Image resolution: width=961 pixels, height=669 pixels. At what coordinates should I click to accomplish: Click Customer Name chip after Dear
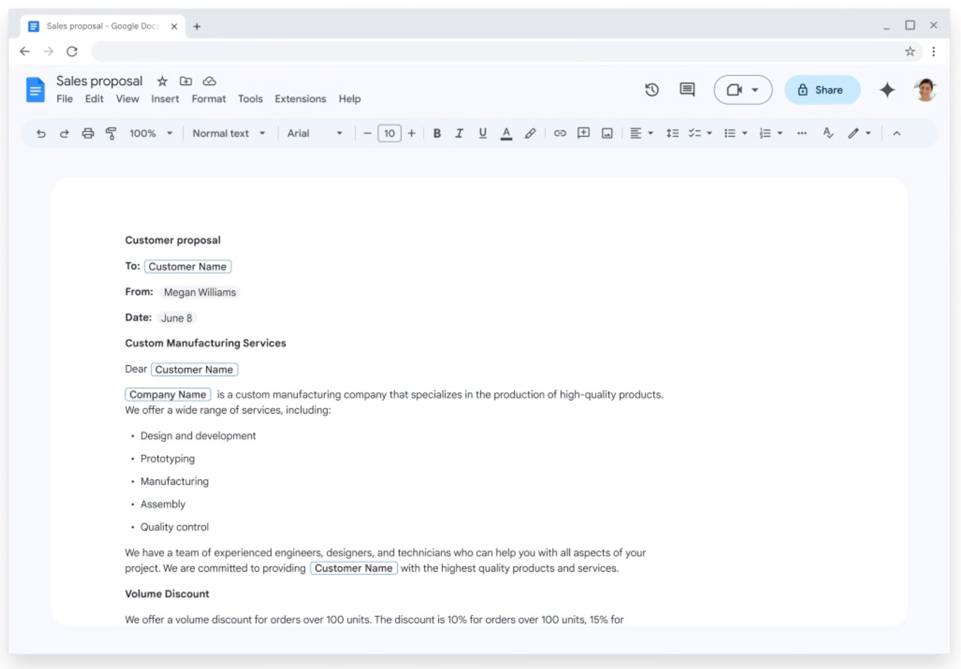(194, 370)
